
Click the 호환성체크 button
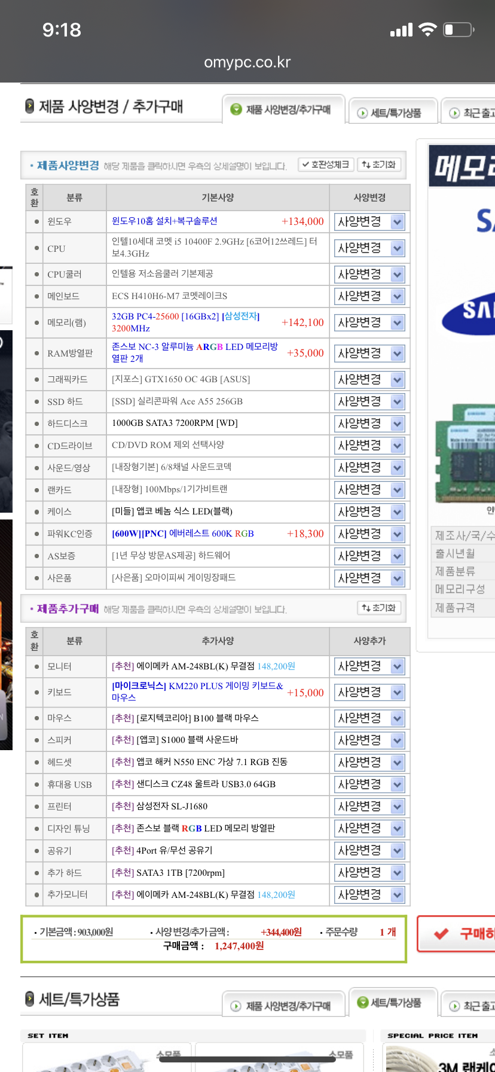(x=326, y=165)
